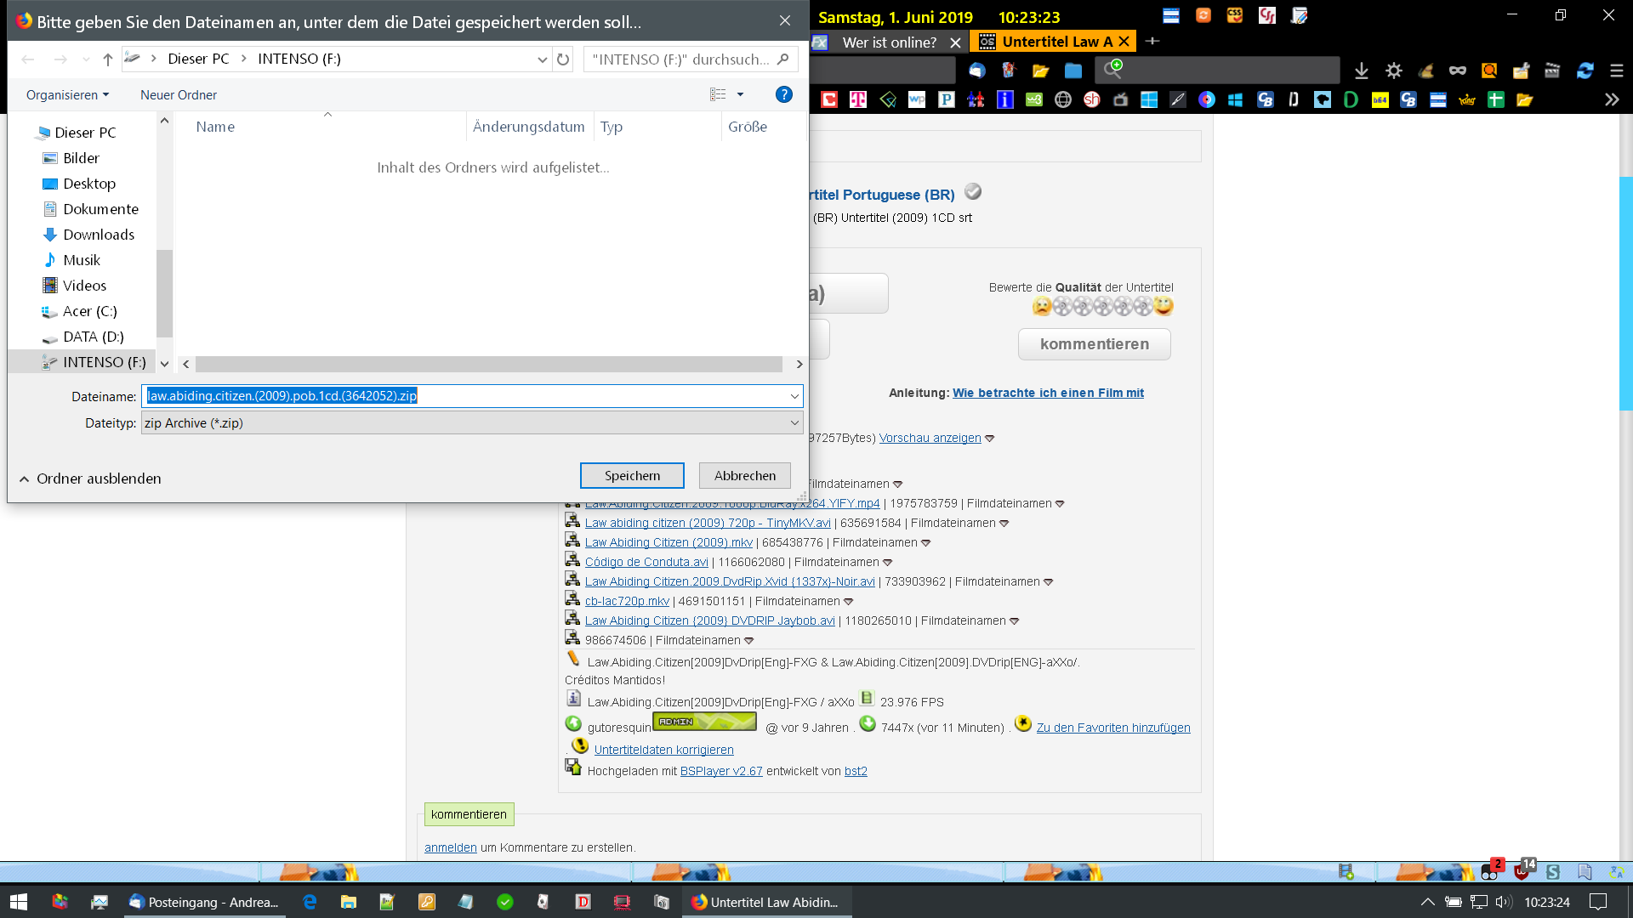This screenshot has width=1633, height=918.
Task: Open Vorschau anzeigen link
Action: (930, 438)
